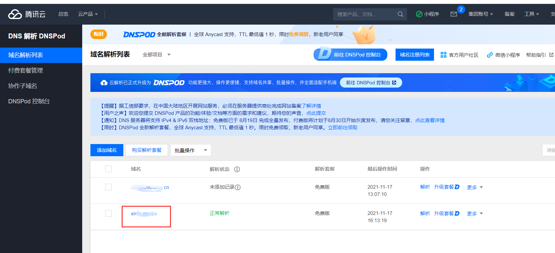This screenshot has height=253, width=555.
Task: Check the box for the .cn domain row
Action: click(109, 187)
